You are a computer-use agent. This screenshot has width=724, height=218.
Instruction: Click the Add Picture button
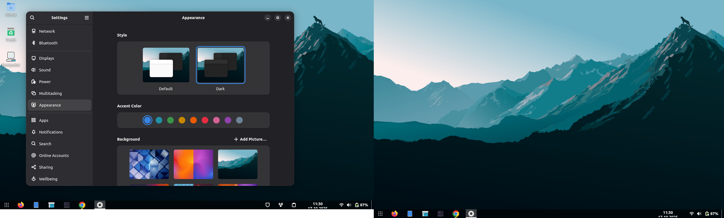point(250,139)
